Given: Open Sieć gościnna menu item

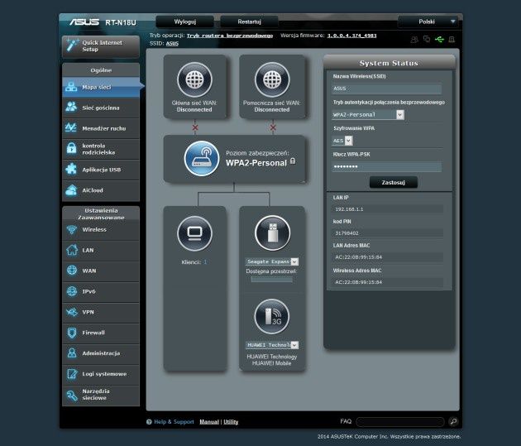Looking at the screenshot, I should pyautogui.click(x=101, y=108).
